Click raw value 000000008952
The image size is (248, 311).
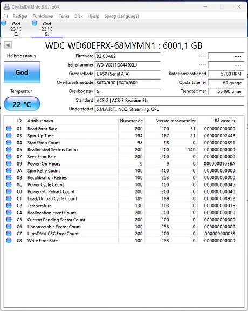coord(219,198)
